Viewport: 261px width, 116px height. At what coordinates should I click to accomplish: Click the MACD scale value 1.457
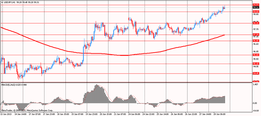pyautogui.click(x=256, y=84)
